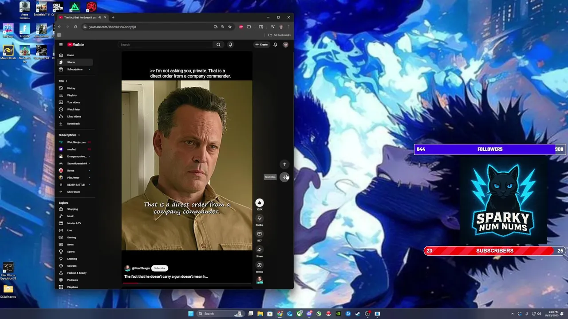Open Liked videos in the sidebar
The height and width of the screenshot is (319, 568).
coord(74,117)
